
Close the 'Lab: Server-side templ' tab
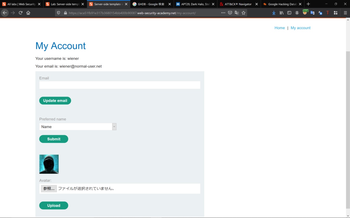point(83,4)
